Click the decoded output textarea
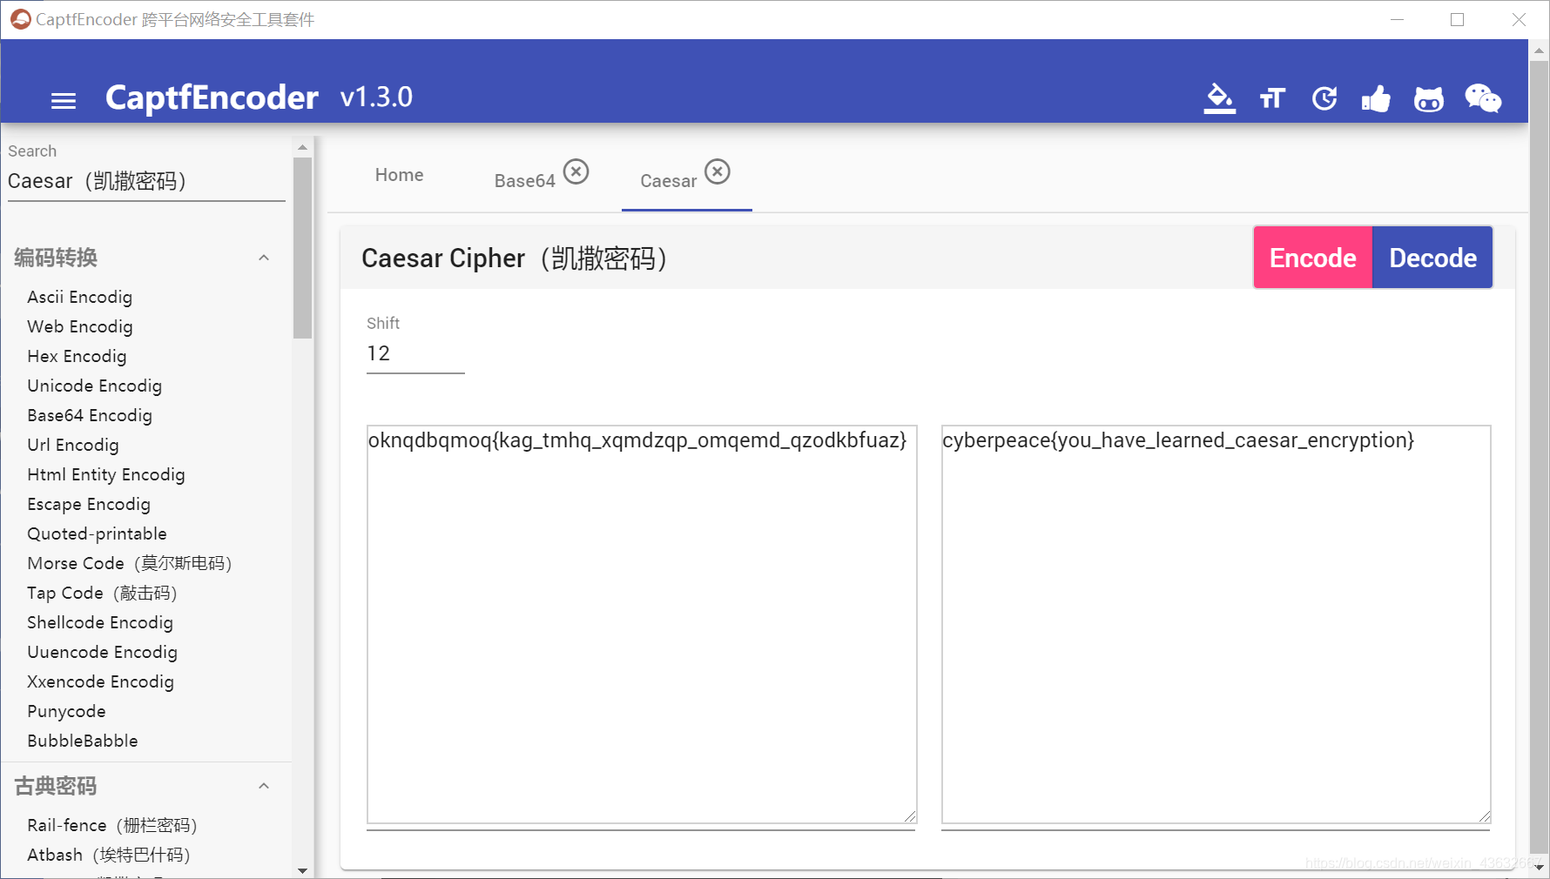This screenshot has width=1550, height=879. 1216,624
